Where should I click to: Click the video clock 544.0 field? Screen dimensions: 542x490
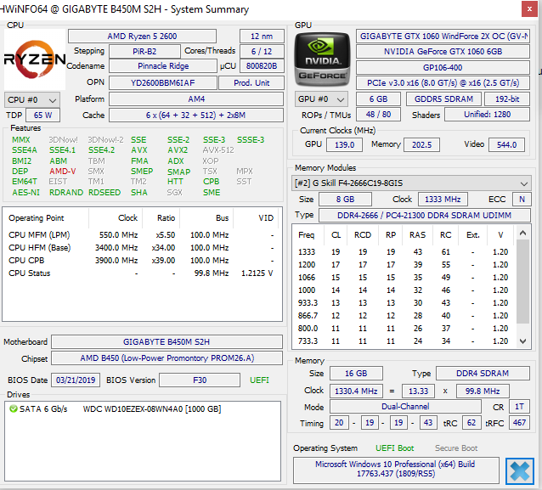pos(506,144)
